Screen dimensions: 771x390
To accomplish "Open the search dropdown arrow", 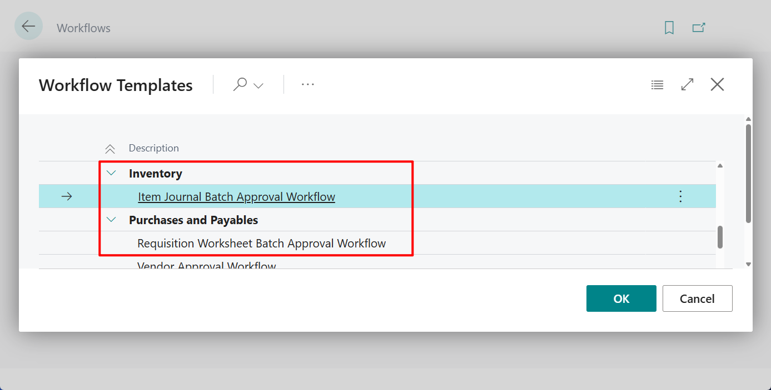I will pos(257,85).
